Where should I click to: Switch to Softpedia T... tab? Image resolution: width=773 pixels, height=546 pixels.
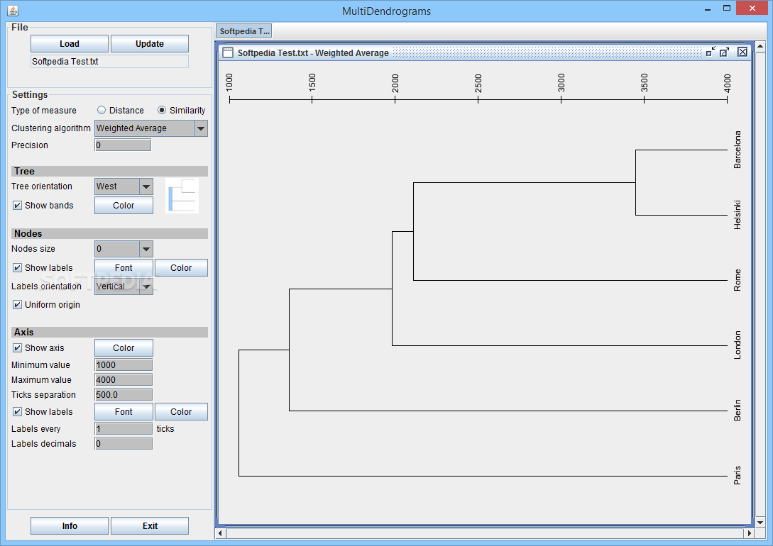click(244, 31)
